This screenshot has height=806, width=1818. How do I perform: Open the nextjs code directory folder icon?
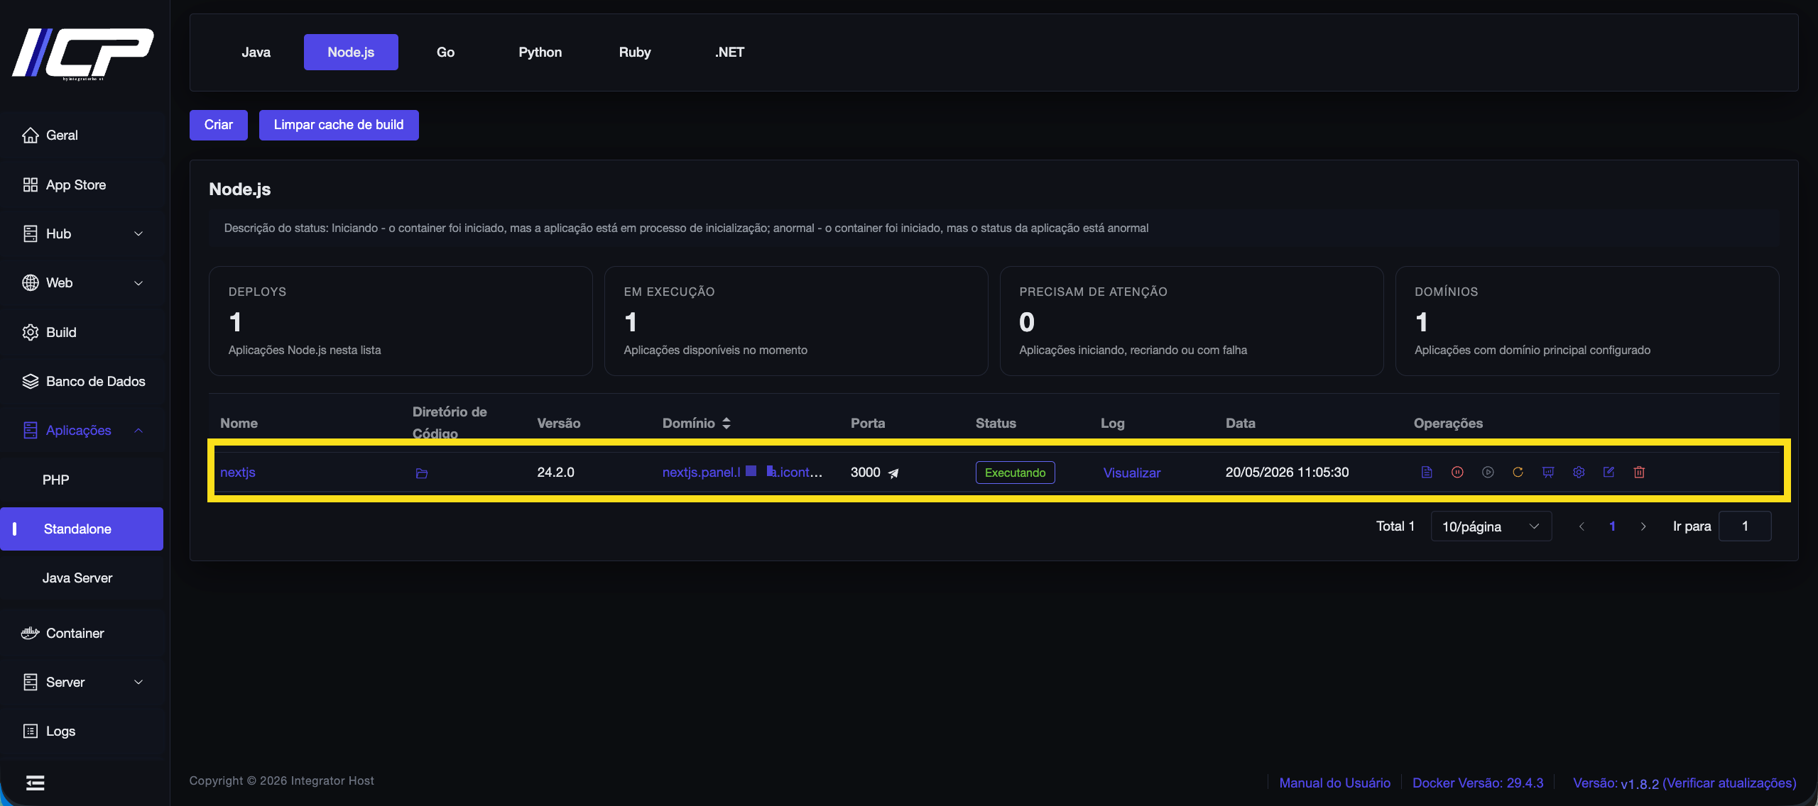(422, 473)
